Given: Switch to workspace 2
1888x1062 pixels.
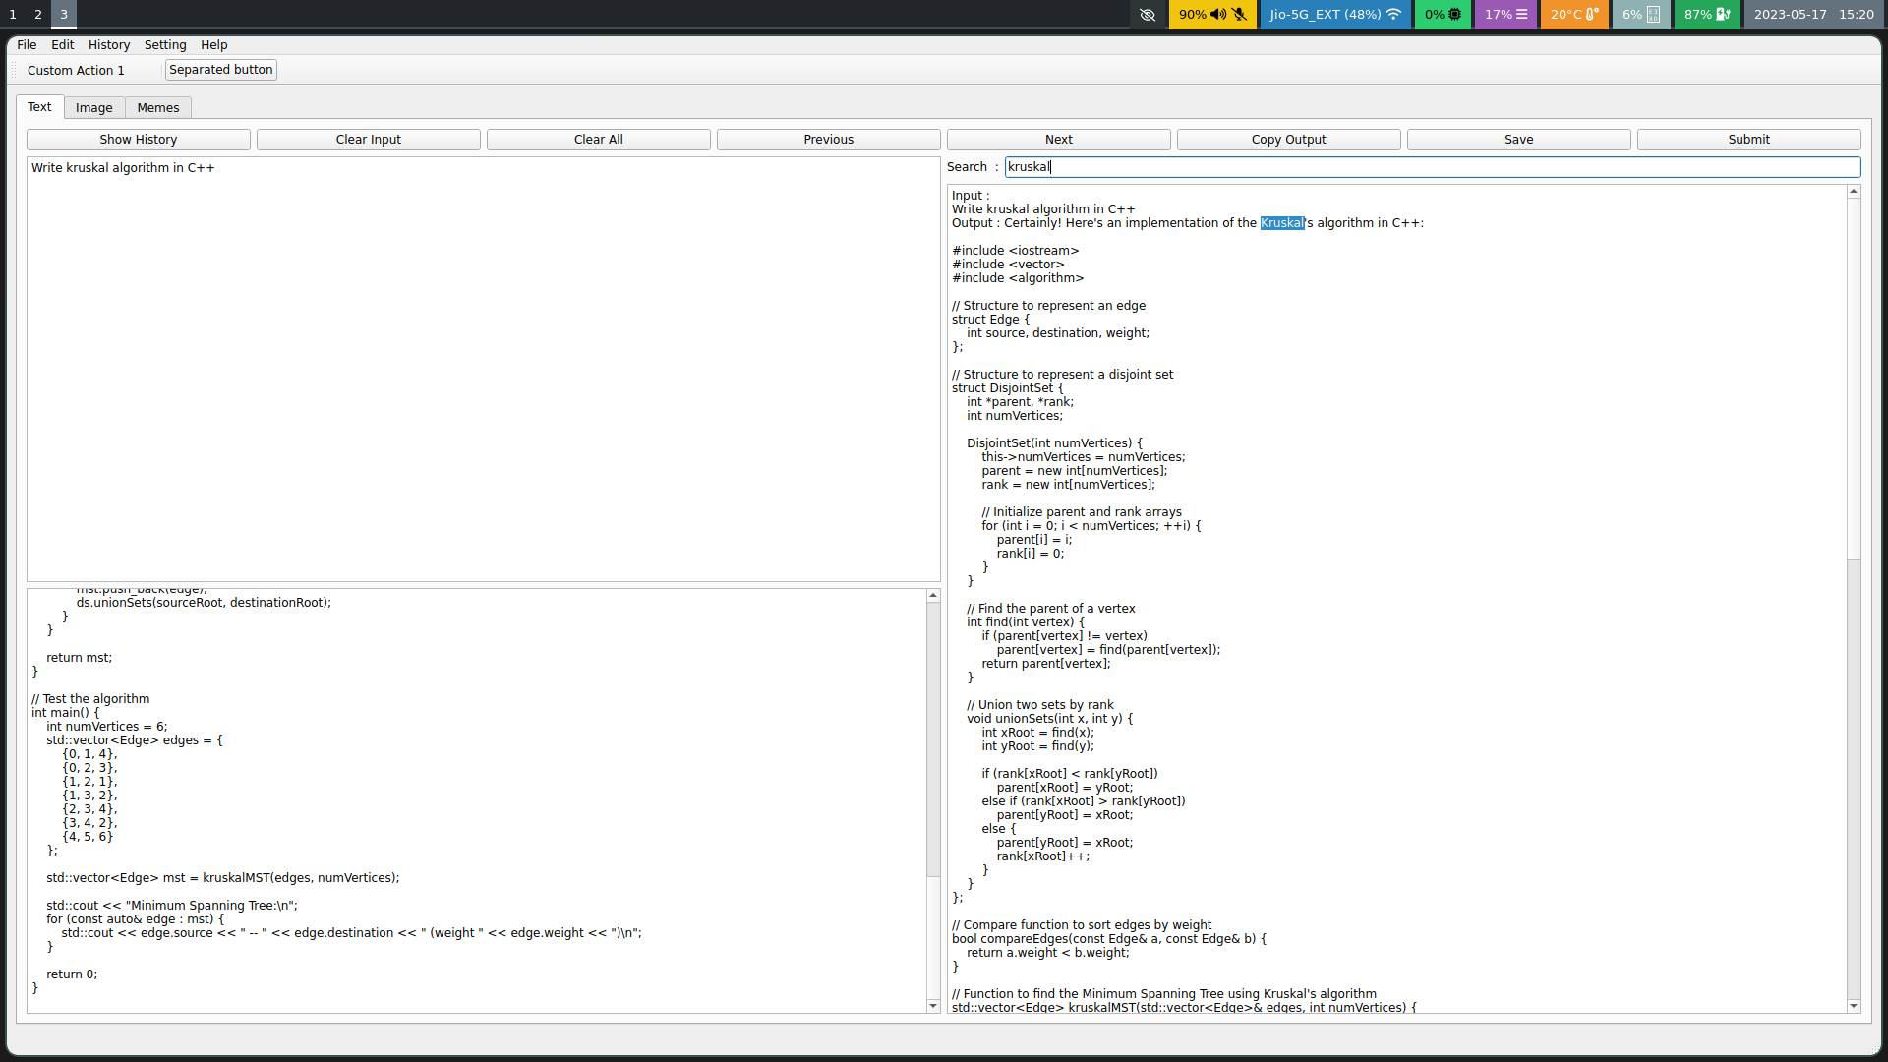Looking at the screenshot, I should click(x=38, y=15).
